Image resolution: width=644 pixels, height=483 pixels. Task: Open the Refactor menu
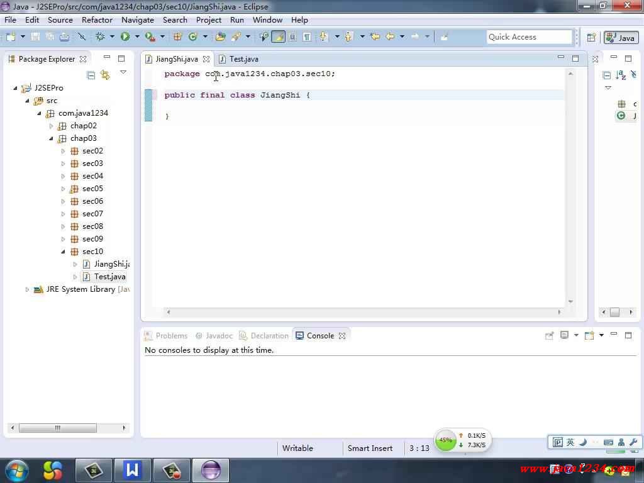[97, 19]
